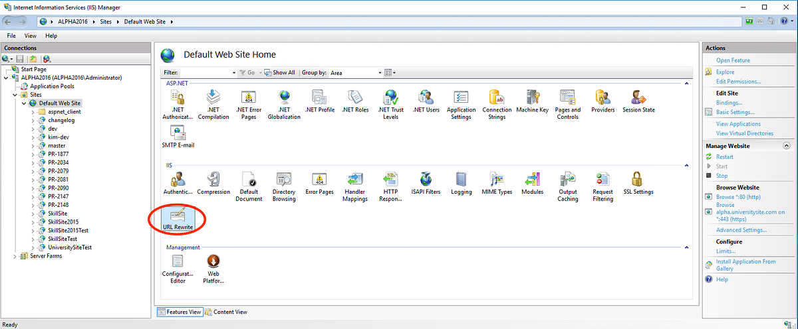Open .NET Profile feature
This screenshot has height=329, width=798.
(x=320, y=101)
